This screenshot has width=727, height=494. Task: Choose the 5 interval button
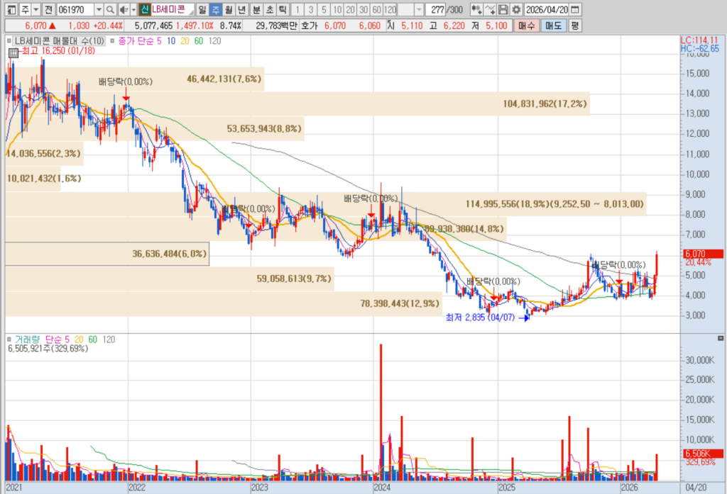[324, 9]
